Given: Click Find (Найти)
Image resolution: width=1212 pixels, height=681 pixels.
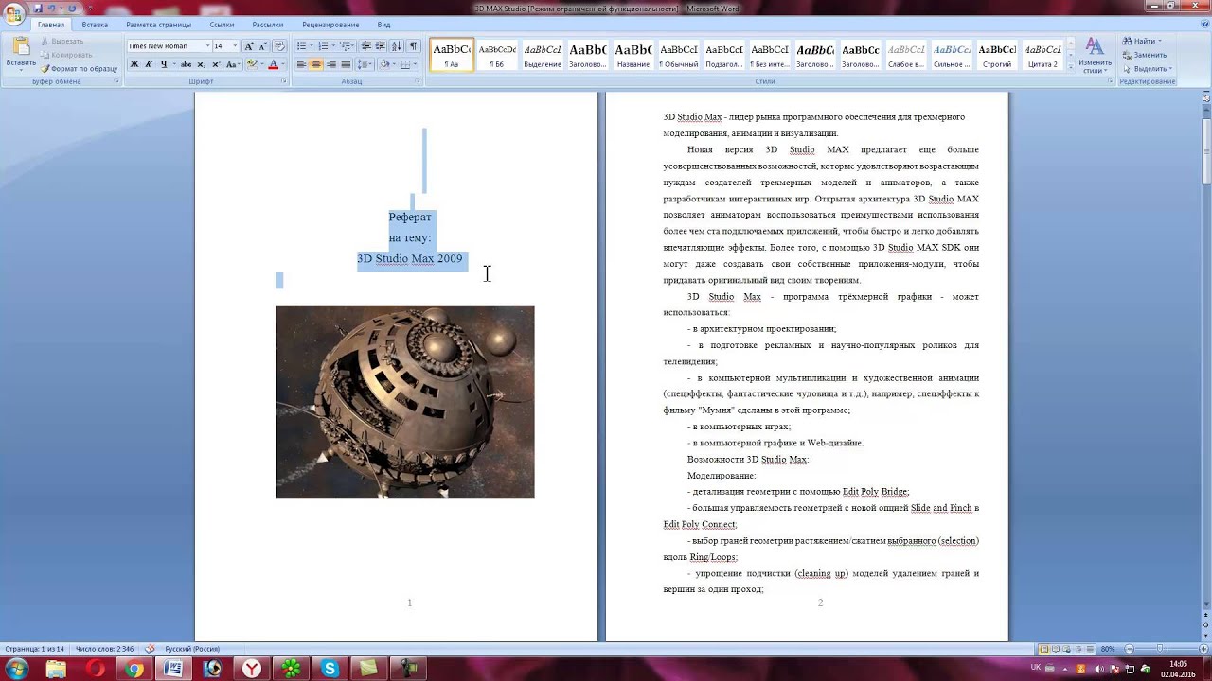Looking at the screenshot, I should (1141, 42).
